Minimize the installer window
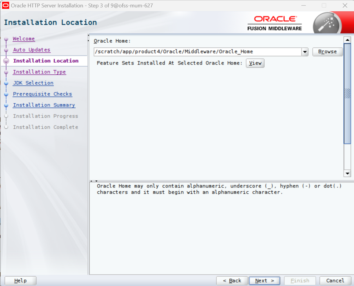 [303, 5]
